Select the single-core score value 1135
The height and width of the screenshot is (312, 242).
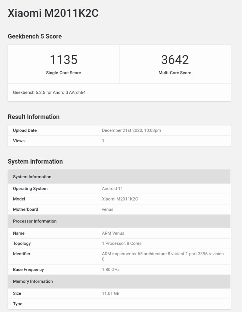click(63, 60)
